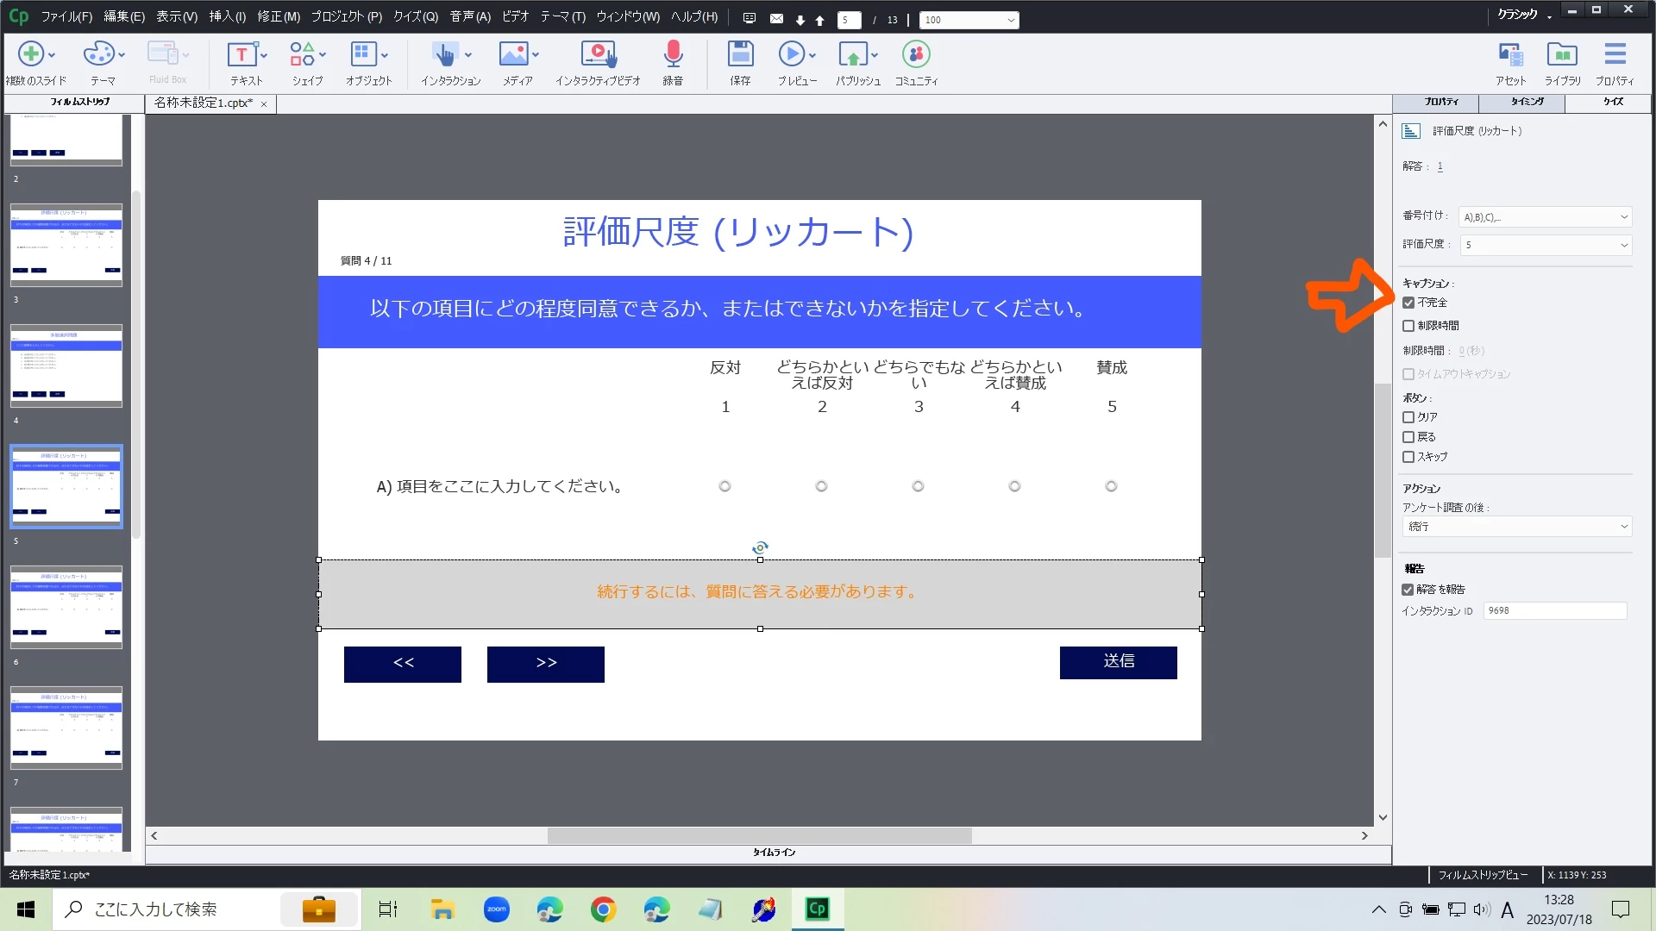Expand the Rating scale (評価尺度) dropdown
1656x931 pixels.
1545,245
